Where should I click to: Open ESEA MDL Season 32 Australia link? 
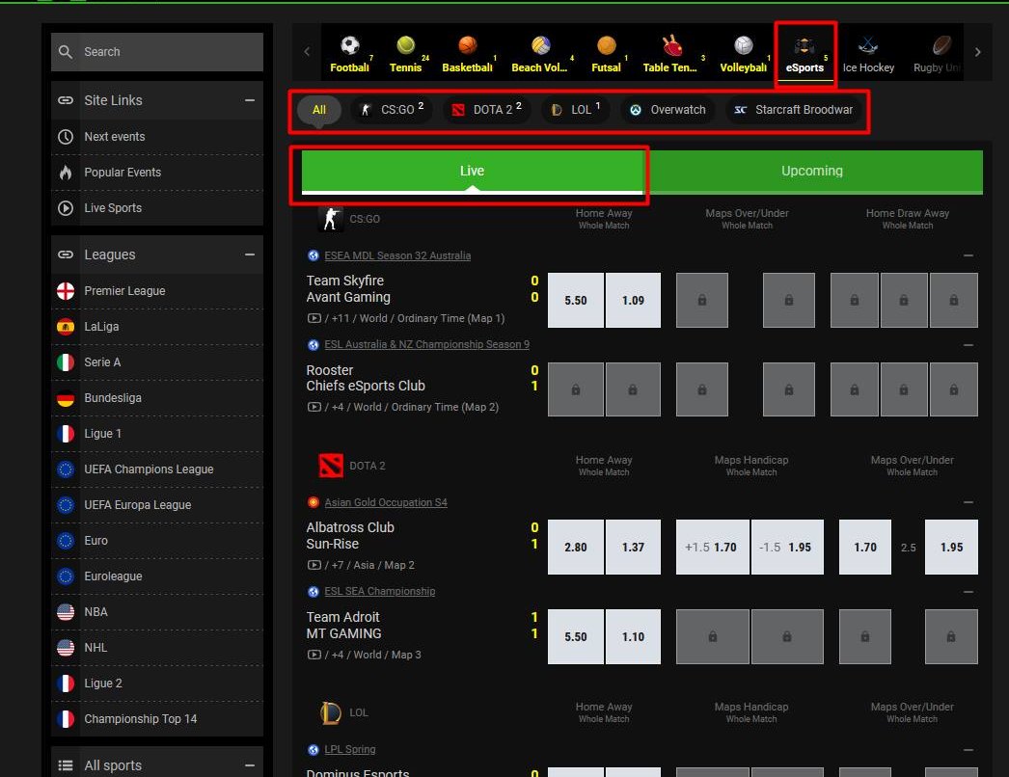[397, 255]
